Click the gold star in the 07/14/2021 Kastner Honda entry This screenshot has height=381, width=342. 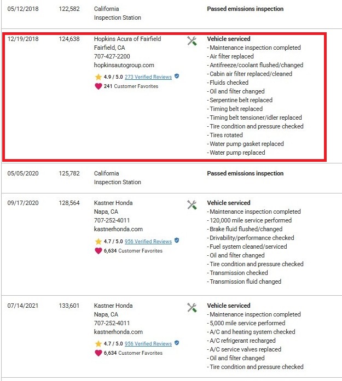coord(98,344)
